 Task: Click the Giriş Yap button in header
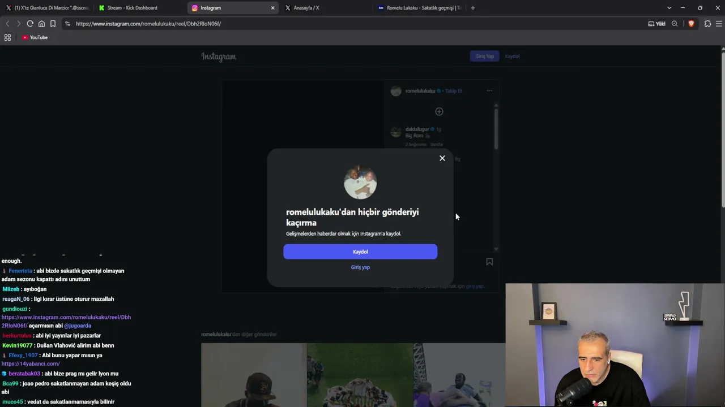coord(484,56)
